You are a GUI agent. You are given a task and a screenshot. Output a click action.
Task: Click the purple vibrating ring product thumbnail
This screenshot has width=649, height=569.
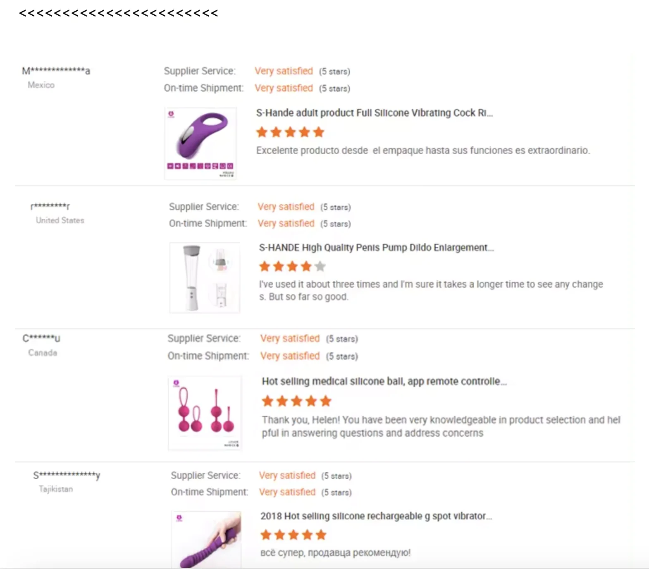click(x=200, y=143)
